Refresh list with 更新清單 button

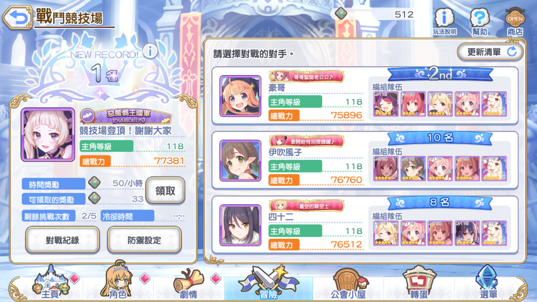point(490,52)
